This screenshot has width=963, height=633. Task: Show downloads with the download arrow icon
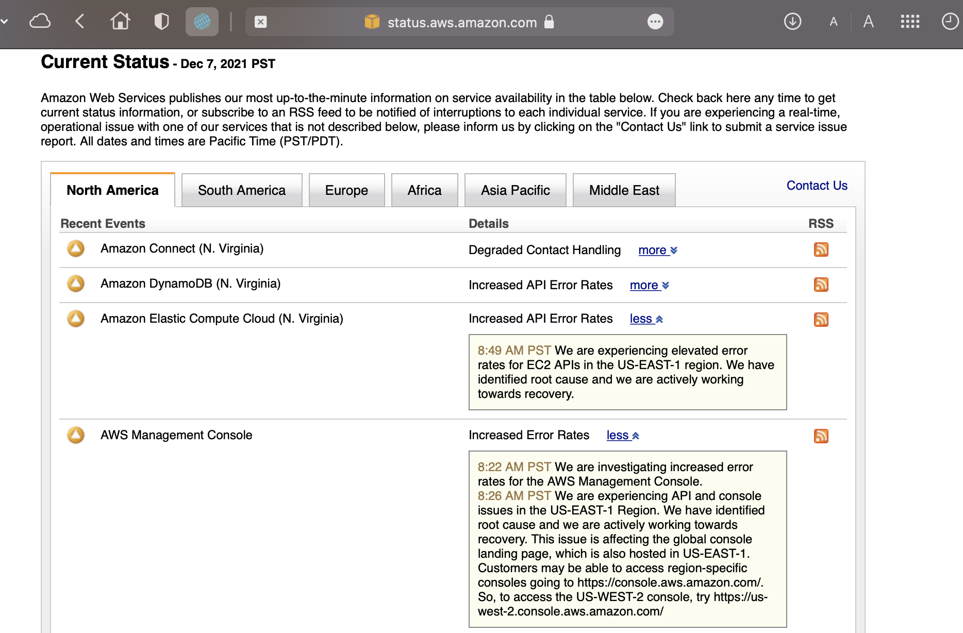point(792,22)
